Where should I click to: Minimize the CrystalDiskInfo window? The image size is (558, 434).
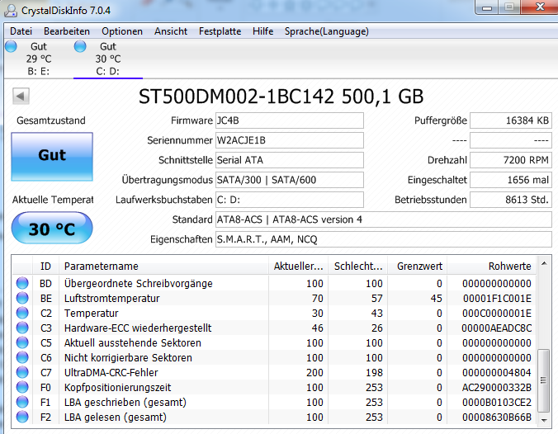point(486,7)
